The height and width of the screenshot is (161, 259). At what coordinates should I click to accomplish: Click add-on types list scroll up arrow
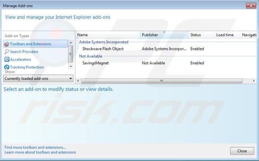pyautogui.click(x=71, y=43)
